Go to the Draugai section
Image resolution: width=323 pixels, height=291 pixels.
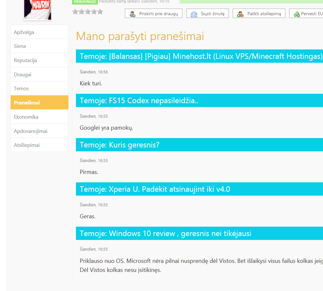tap(39, 74)
